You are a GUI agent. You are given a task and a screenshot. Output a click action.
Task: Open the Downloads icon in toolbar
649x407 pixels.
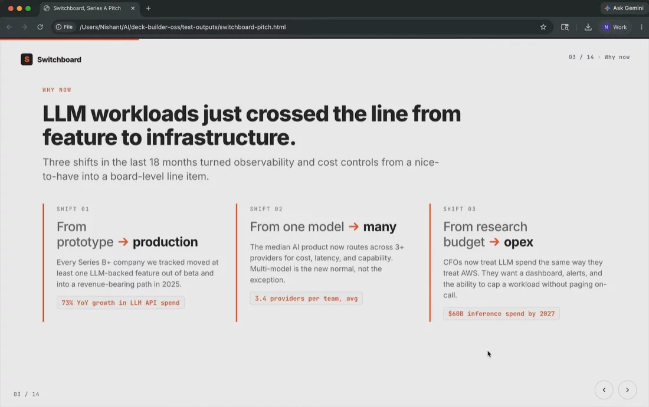(x=588, y=27)
